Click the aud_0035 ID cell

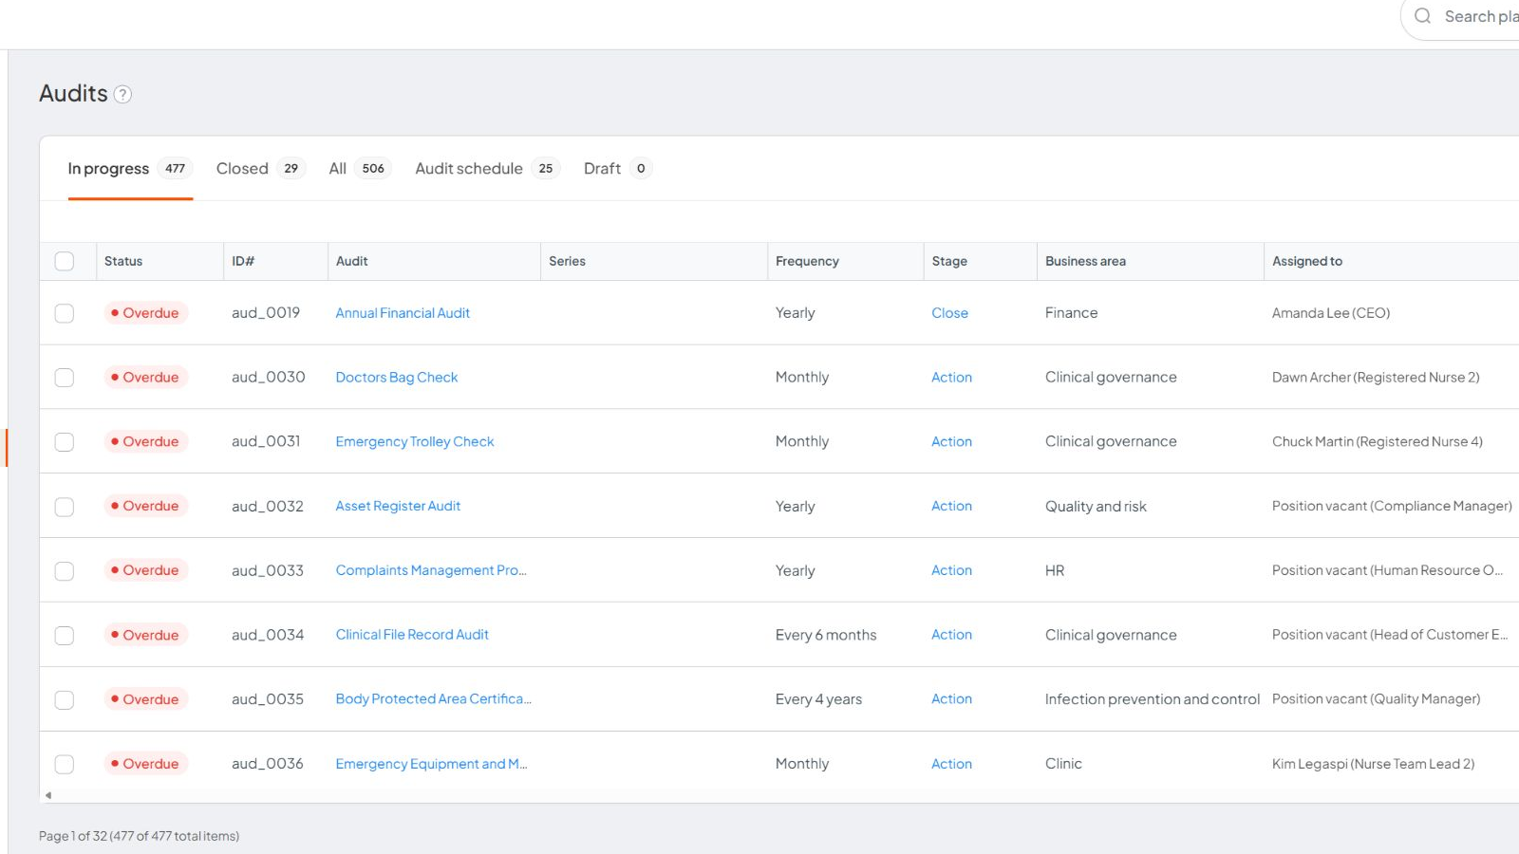coord(268,699)
